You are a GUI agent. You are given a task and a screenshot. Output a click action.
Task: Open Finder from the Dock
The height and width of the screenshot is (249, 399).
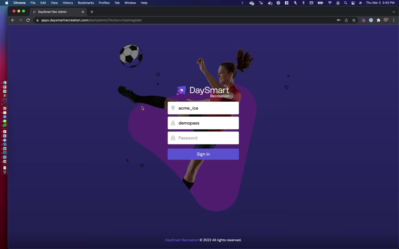tap(5, 83)
